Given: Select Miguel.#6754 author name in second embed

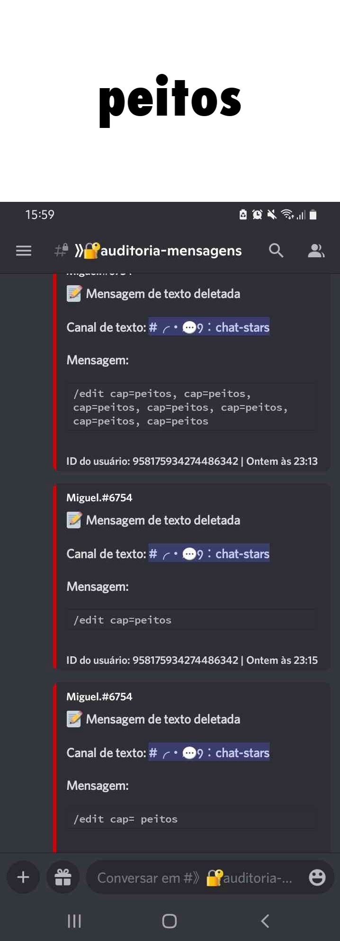Looking at the screenshot, I should (99, 498).
